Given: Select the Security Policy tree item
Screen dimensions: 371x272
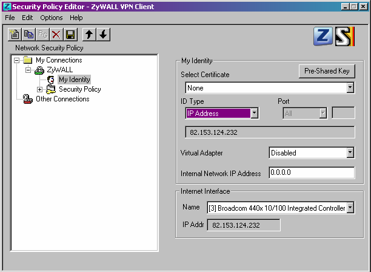Looking at the screenshot, I should tap(80, 89).
